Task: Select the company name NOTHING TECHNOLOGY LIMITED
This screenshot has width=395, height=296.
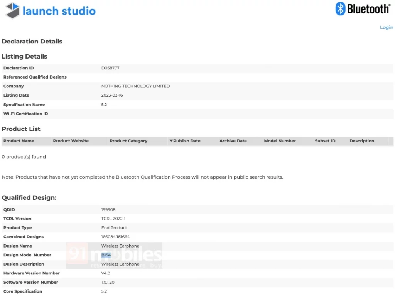Action: pyautogui.click(x=135, y=86)
